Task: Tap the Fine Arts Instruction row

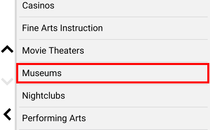Action: pos(113,28)
